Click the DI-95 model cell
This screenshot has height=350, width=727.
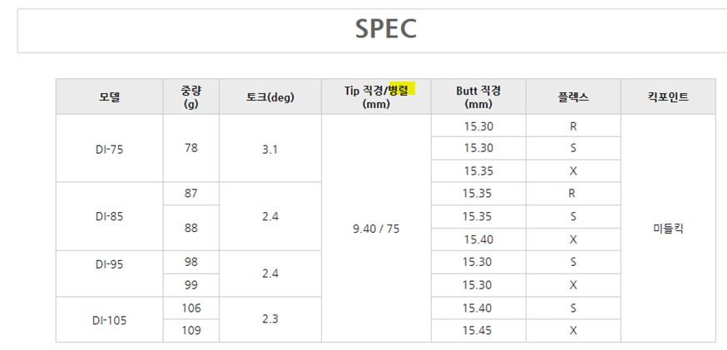(x=109, y=263)
